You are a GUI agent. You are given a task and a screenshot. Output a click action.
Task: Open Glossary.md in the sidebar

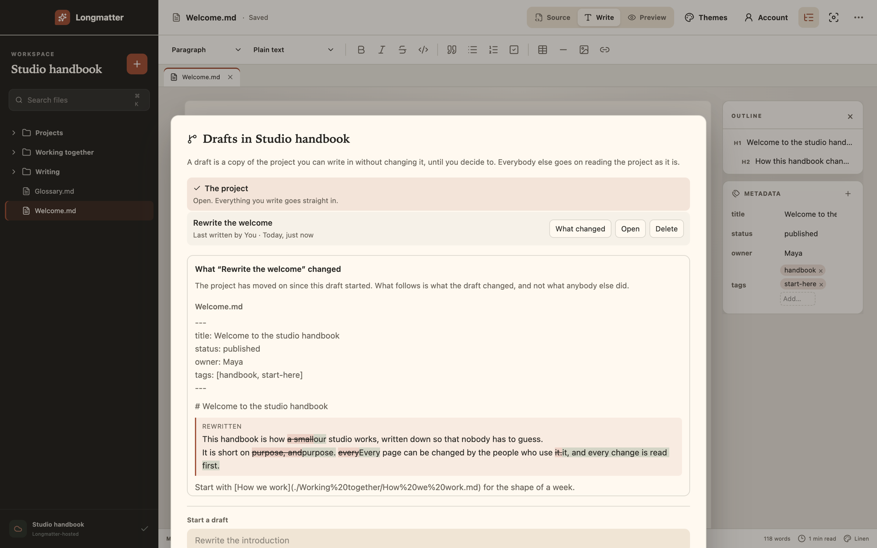[x=79, y=191]
